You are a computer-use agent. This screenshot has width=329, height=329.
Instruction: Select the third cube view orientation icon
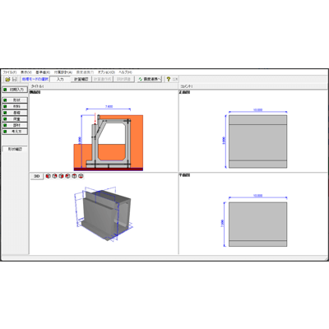(x=61, y=176)
